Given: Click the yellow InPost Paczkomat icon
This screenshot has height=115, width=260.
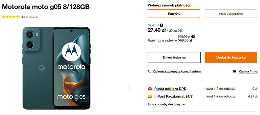Looking at the screenshot, I should pos(150,97).
